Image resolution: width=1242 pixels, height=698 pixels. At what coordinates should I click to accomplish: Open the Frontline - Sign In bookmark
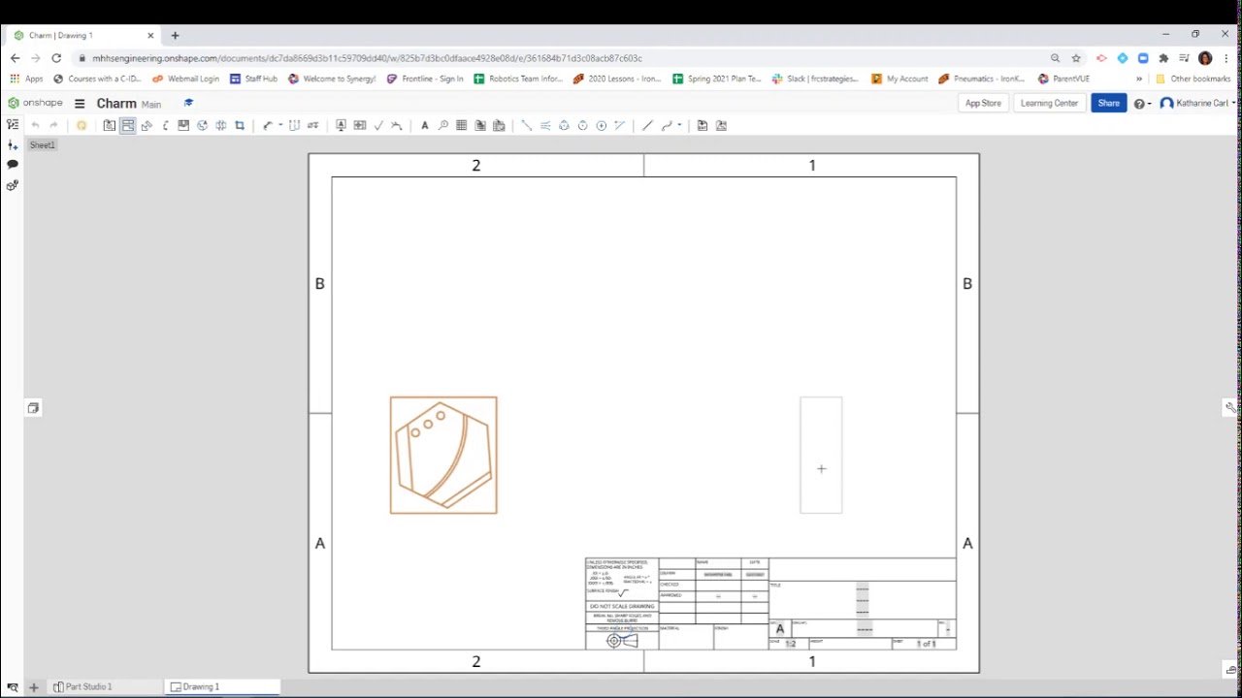pyautogui.click(x=425, y=79)
